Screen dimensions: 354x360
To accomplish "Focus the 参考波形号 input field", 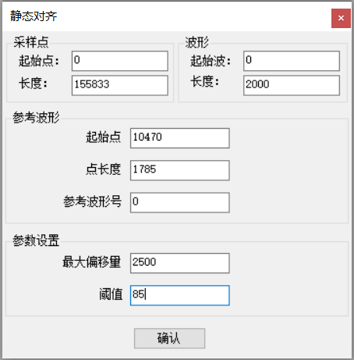I will pyautogui.click(x=180, y=202).
